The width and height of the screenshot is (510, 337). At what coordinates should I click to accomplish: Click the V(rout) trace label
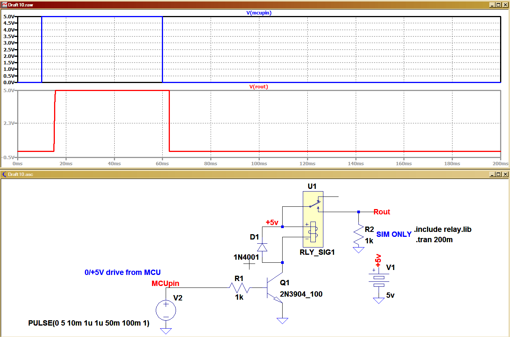[x=259, y=86]
